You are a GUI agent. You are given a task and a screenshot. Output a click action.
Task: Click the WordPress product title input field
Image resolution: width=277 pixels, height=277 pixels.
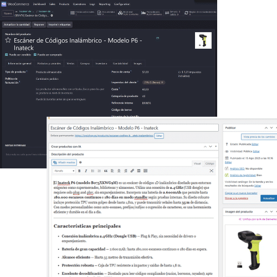coord(134,128)
